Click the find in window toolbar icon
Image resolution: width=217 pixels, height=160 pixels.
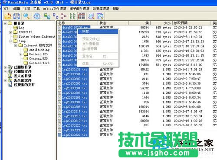[100, 16]
